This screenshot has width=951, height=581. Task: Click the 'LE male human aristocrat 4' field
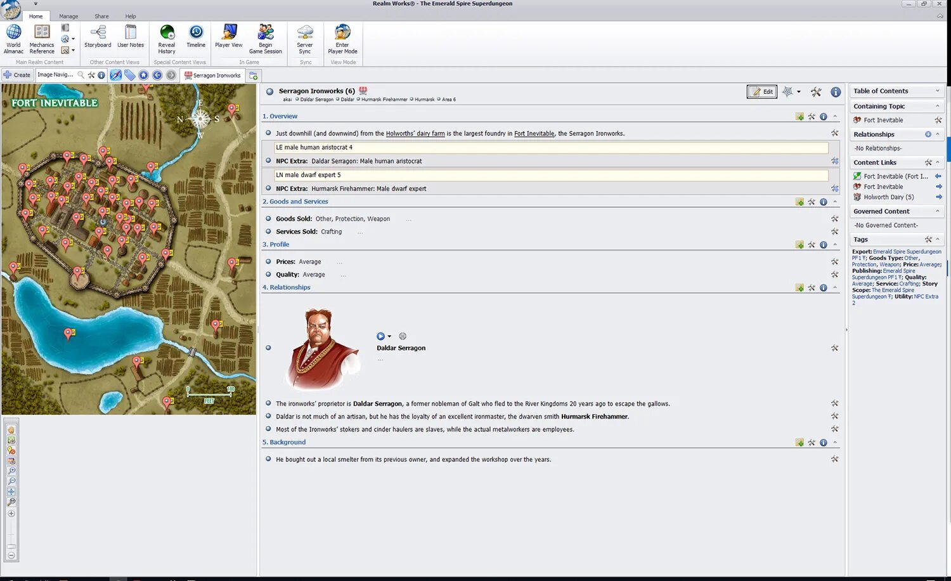click(551, 147)
